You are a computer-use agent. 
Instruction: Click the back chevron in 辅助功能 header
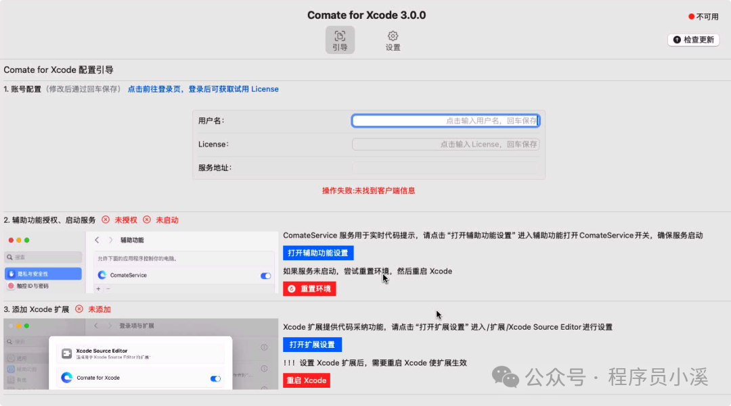click(96, 240)
